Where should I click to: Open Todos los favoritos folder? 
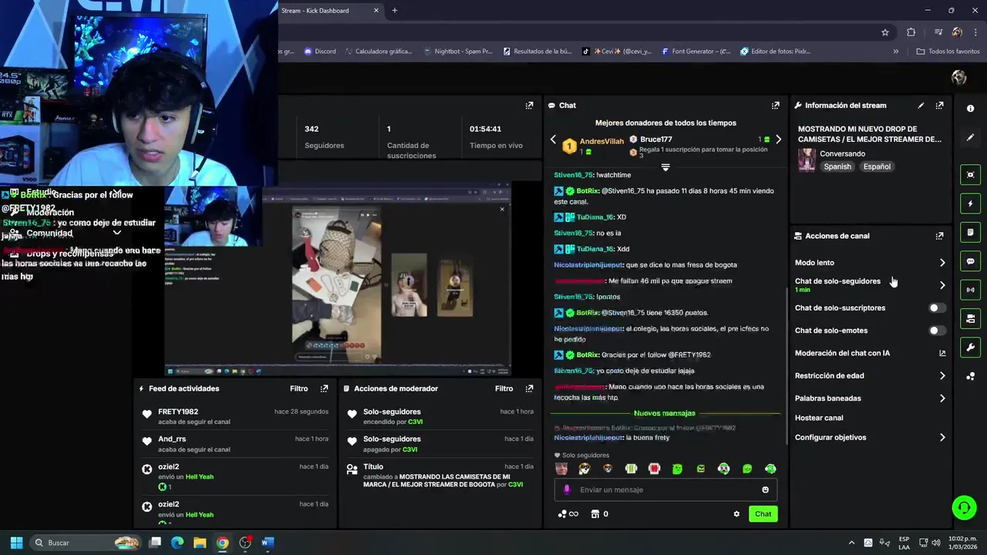point(948,52)
